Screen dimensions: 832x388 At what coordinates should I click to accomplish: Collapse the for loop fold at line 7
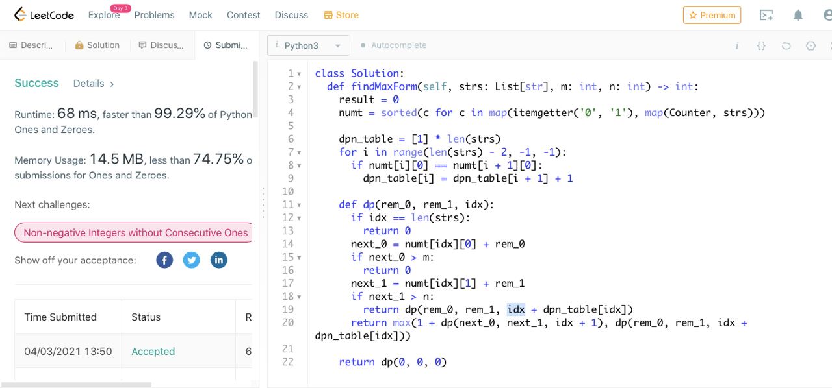[x=299, y=152]
